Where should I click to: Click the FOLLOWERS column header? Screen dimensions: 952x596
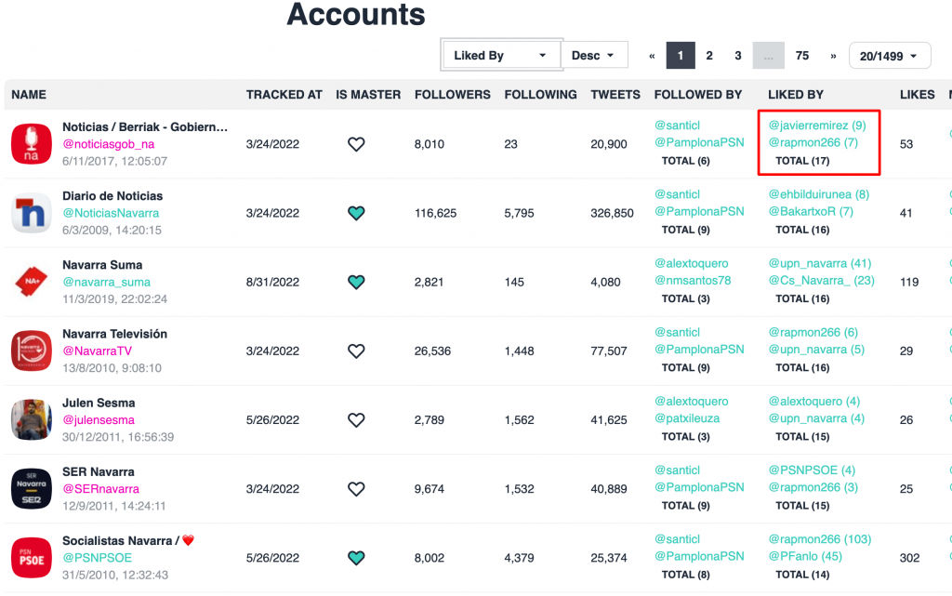pyautogui.click(x=453, y=95)
